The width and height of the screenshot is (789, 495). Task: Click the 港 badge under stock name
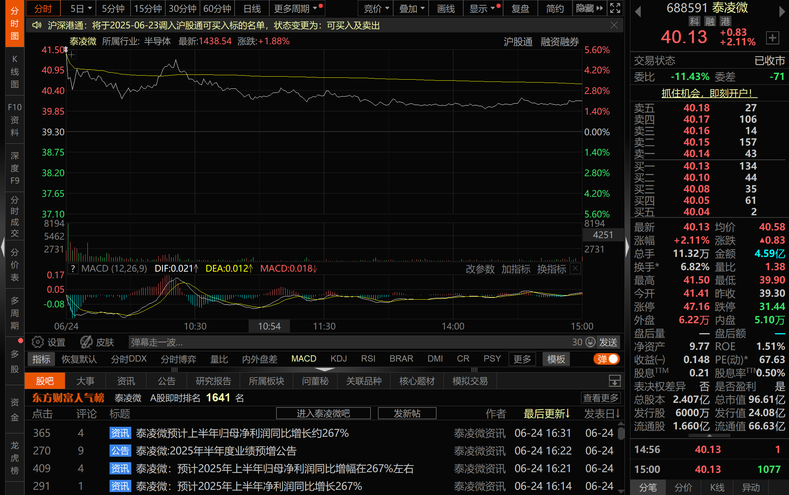pyautogui.click(x=726, y=21)
